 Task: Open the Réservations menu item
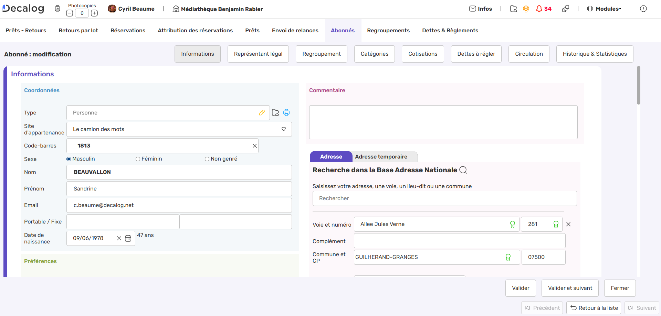128,31
